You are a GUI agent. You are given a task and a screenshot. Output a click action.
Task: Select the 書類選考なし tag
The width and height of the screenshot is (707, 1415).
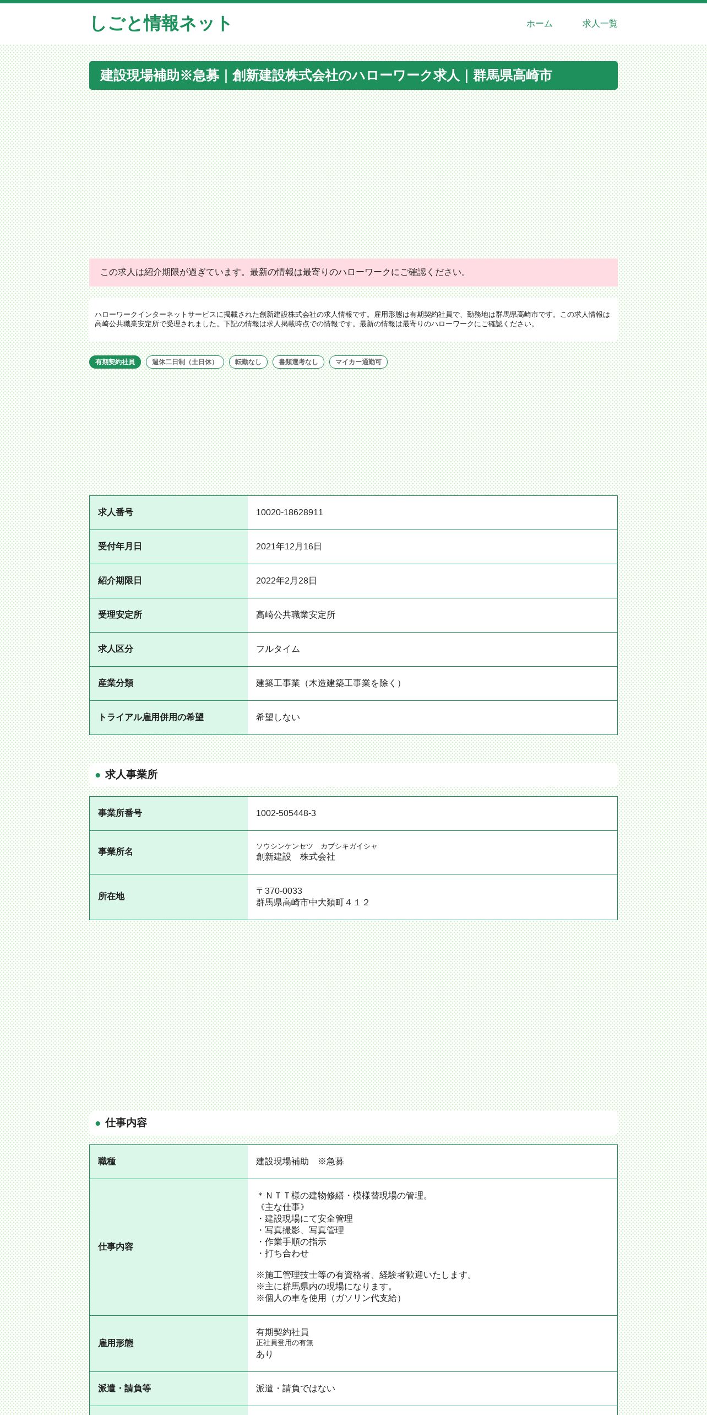(x=298, y=362)
